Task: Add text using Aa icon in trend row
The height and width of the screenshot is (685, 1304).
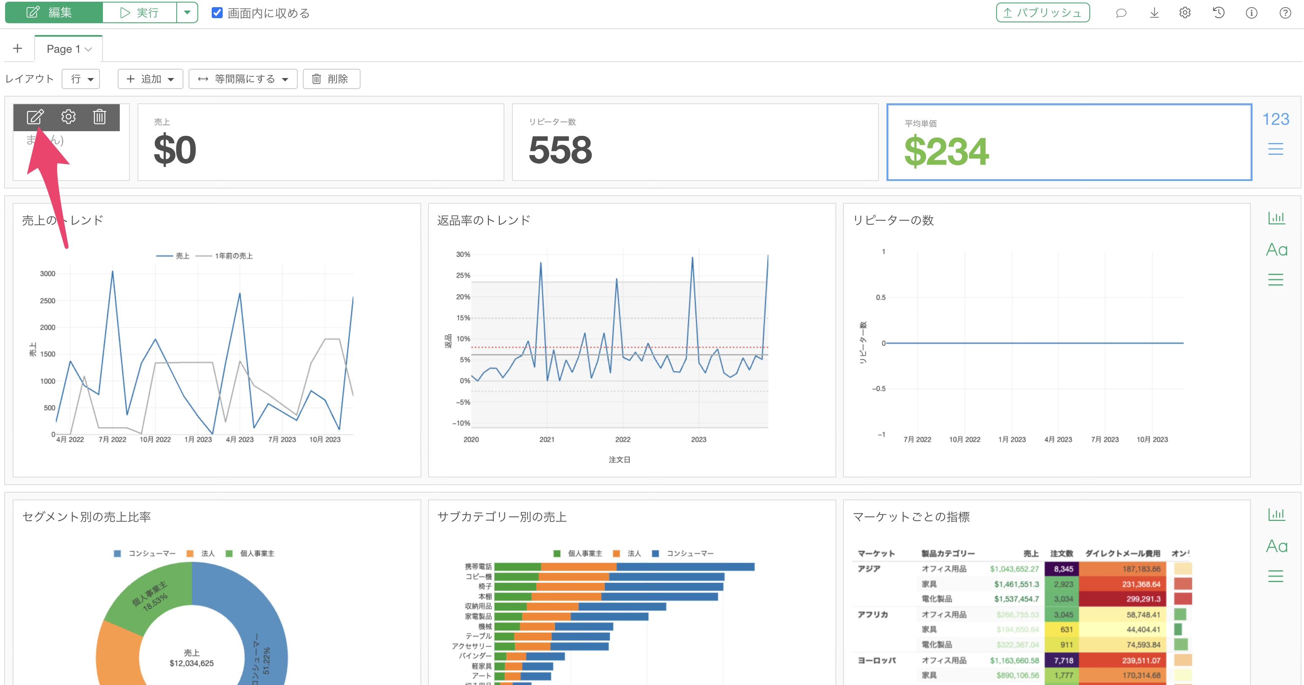Action: (x=1276, y=250)
